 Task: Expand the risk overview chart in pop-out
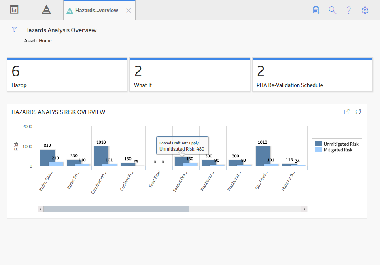click(347, 112)
